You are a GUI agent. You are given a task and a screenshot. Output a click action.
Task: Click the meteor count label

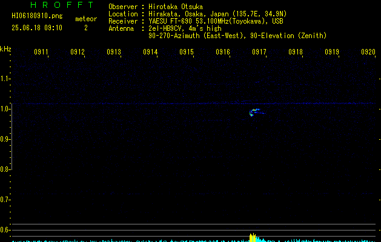(x=86, y=19)
